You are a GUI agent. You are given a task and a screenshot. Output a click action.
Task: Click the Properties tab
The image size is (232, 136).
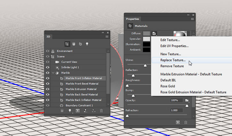coord(132,19)
